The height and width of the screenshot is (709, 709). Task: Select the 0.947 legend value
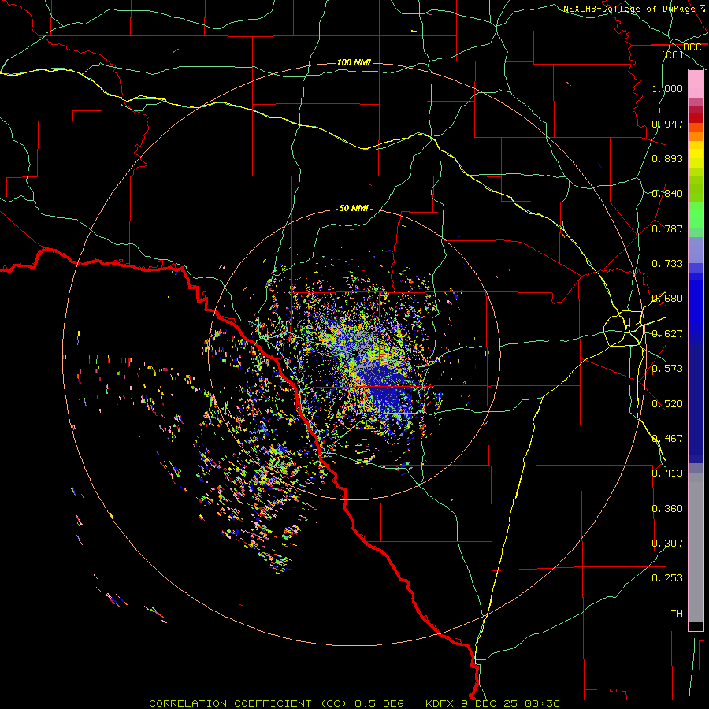point(667,124)
